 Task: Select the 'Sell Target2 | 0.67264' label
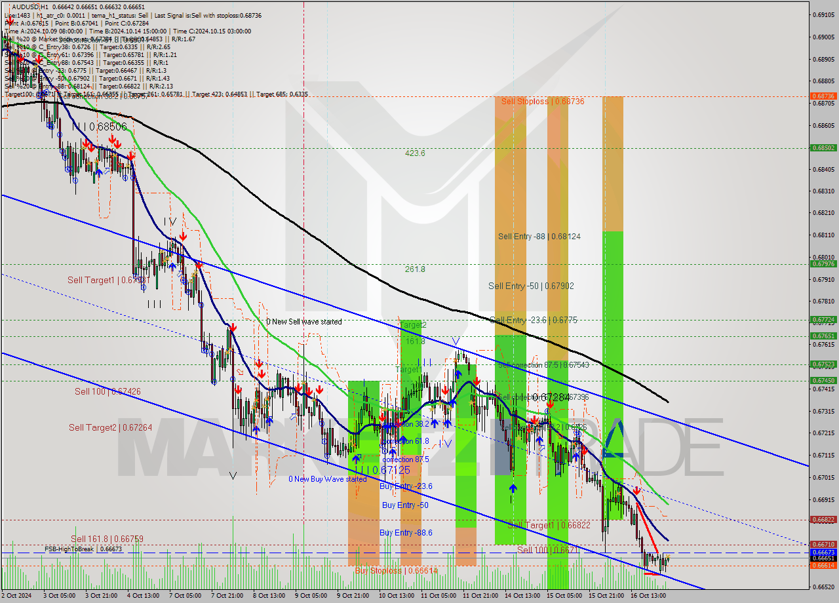pos(110,428)
